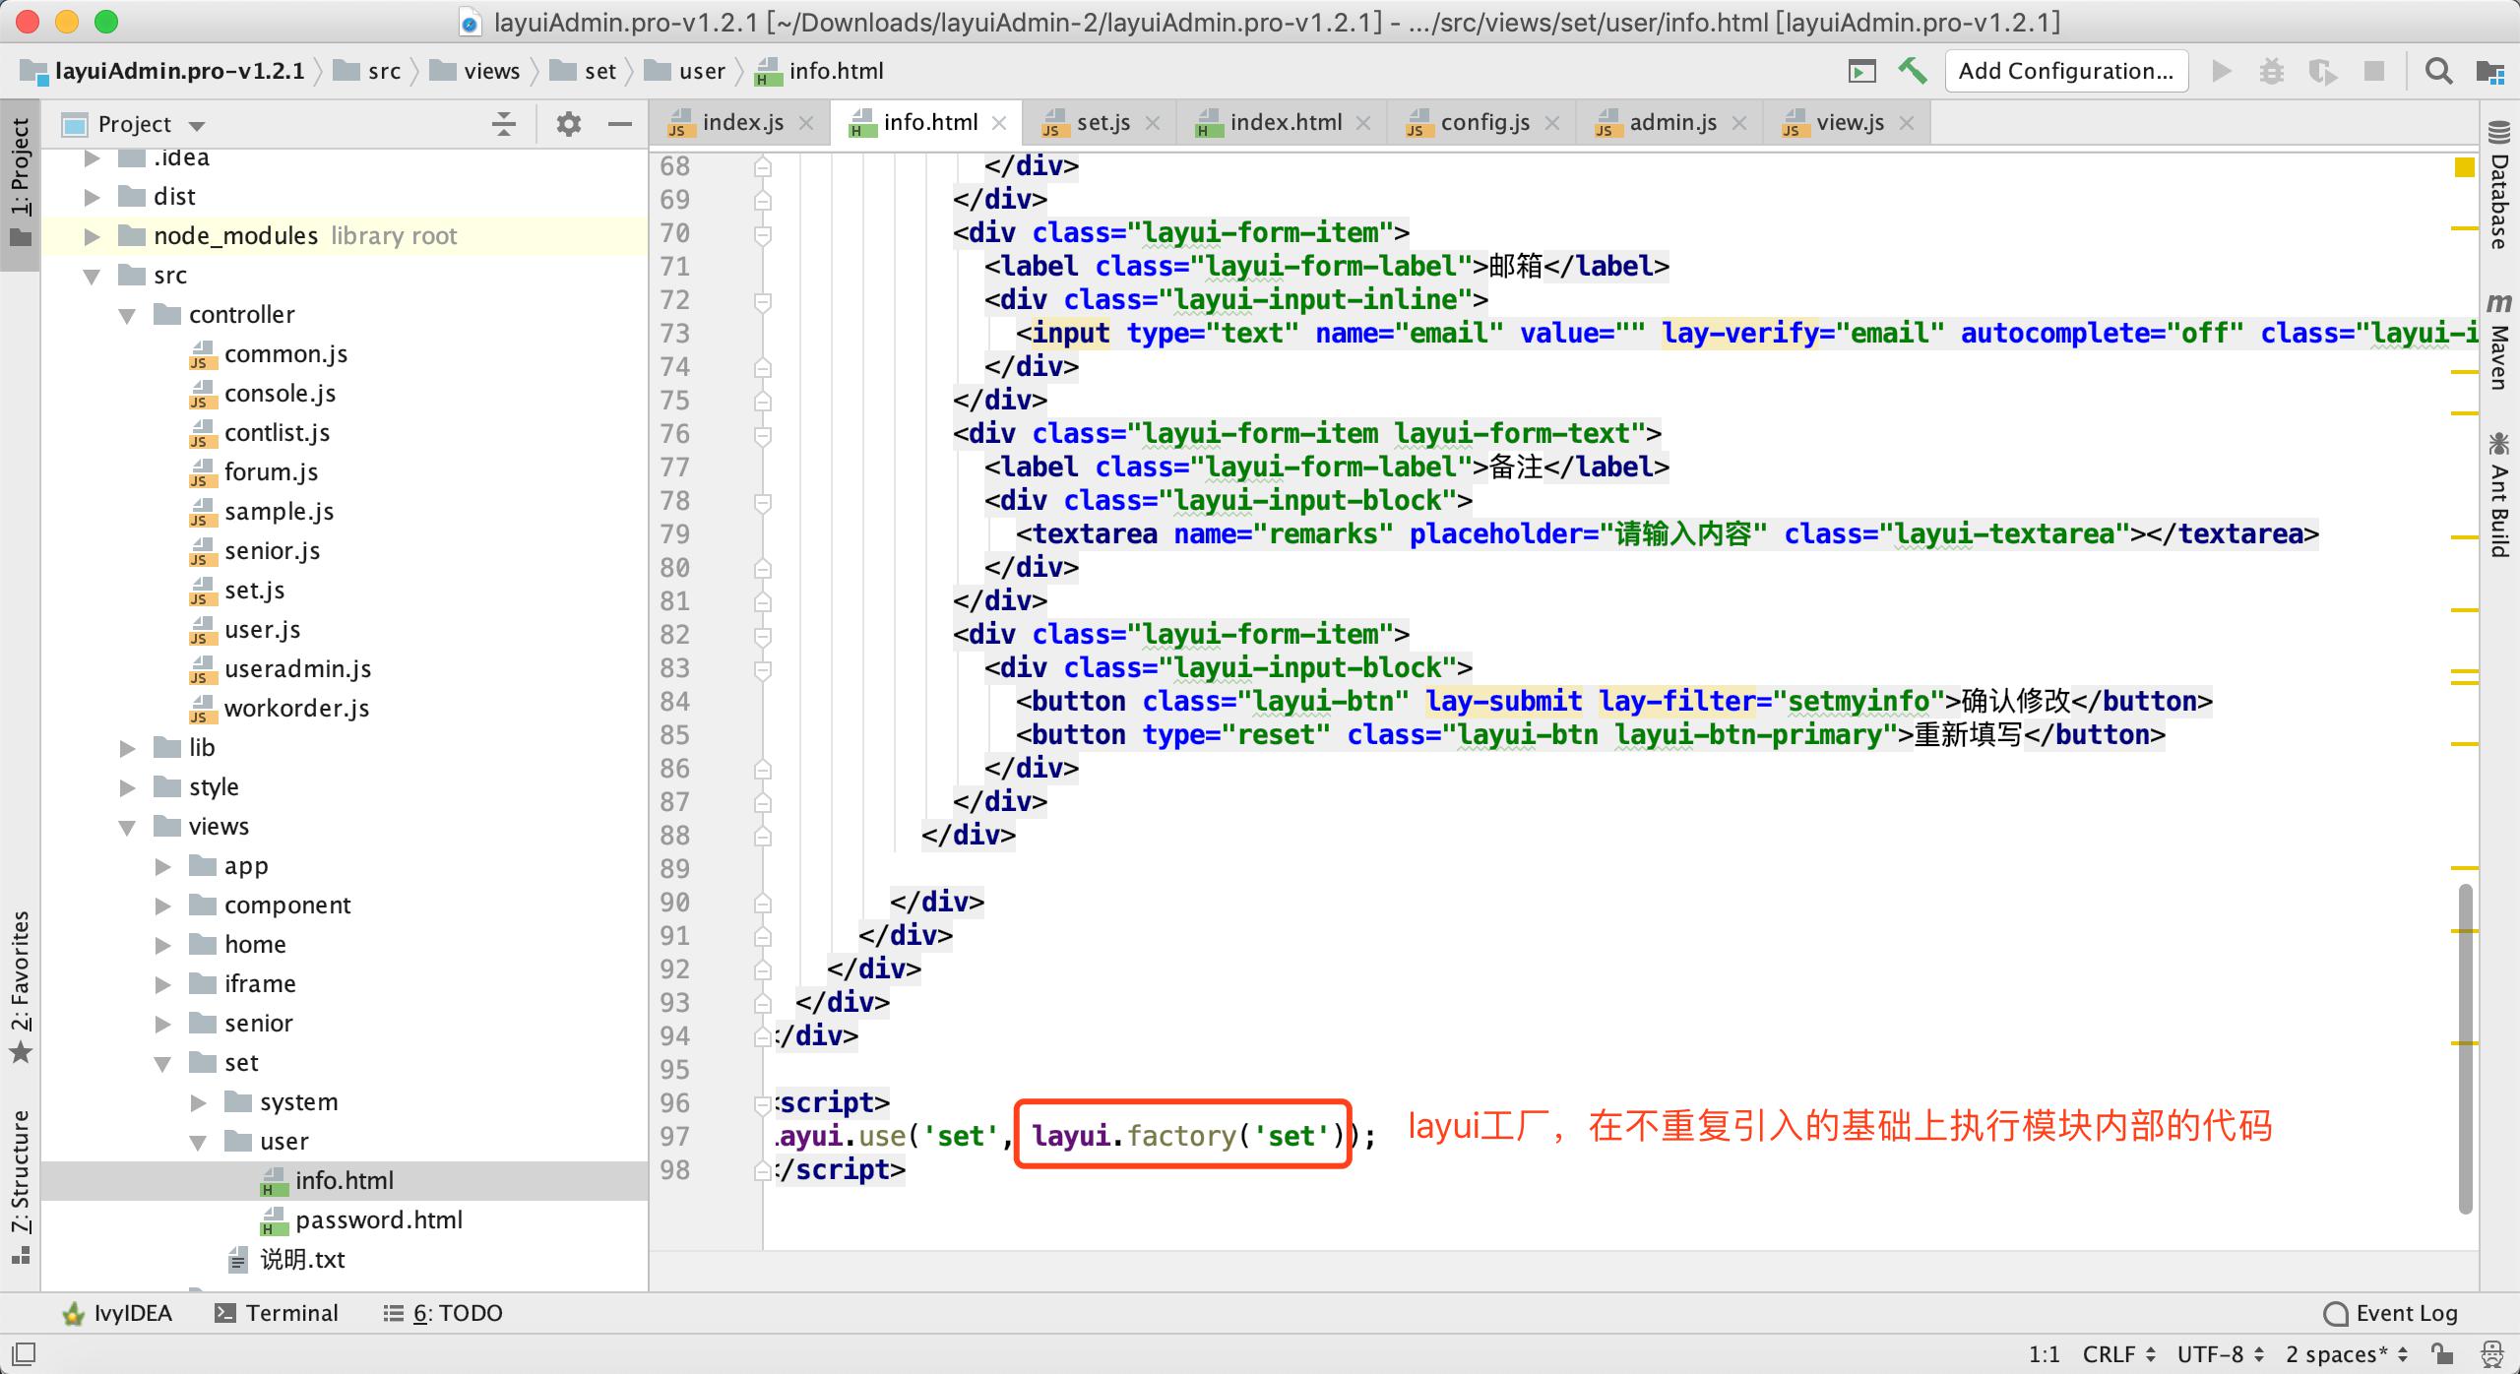Viewport: 2520px width, 1374px height.
Task: Expand the lib folder
Action: pos(127,748)
